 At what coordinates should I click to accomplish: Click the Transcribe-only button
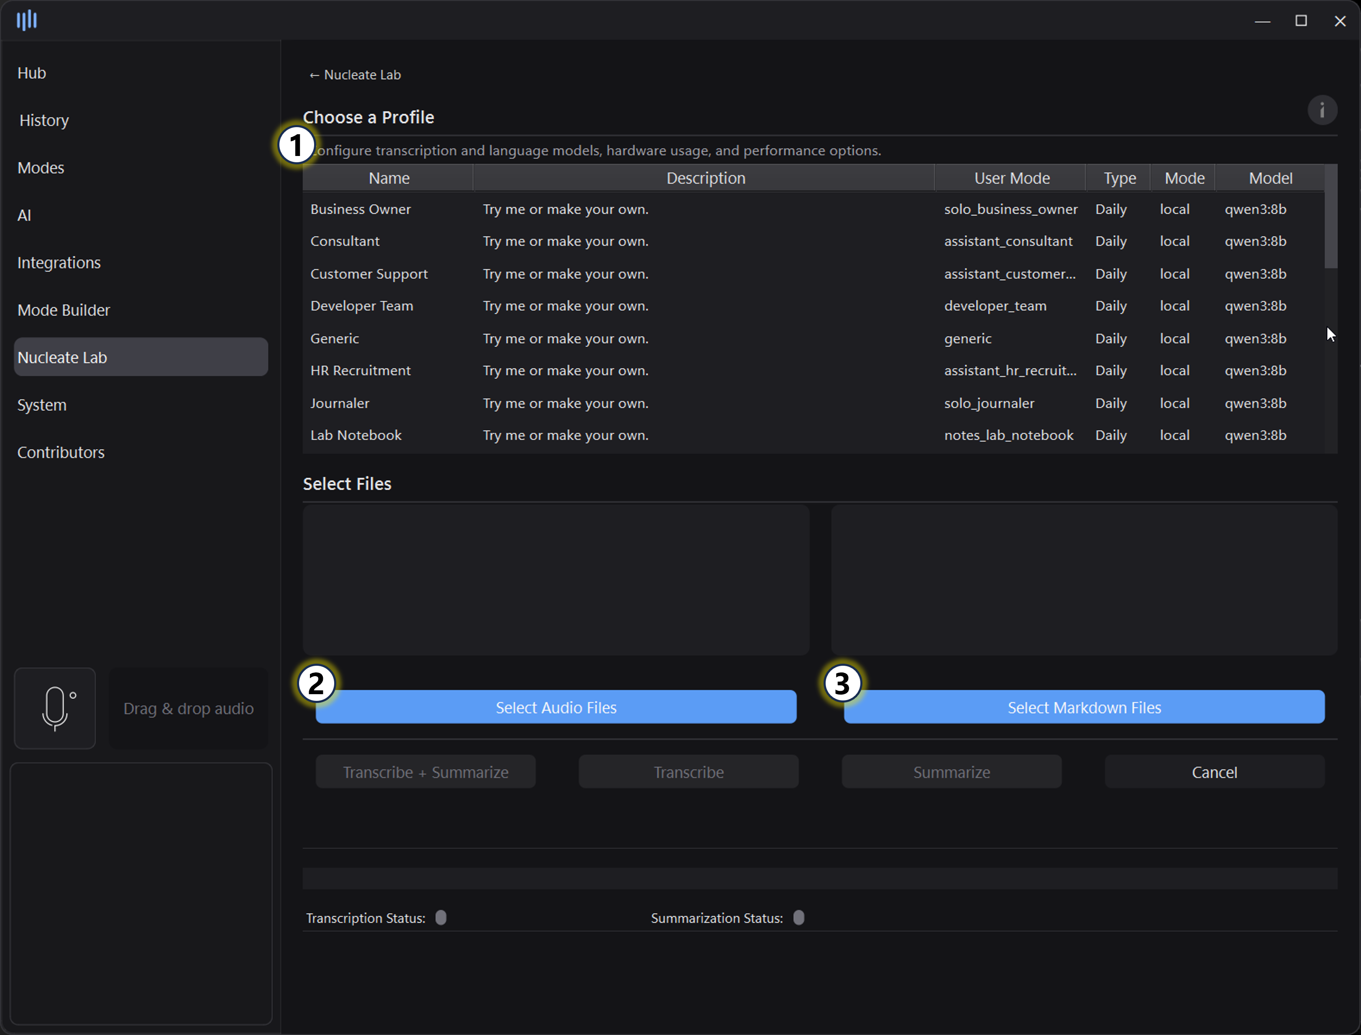click(688, 772)
